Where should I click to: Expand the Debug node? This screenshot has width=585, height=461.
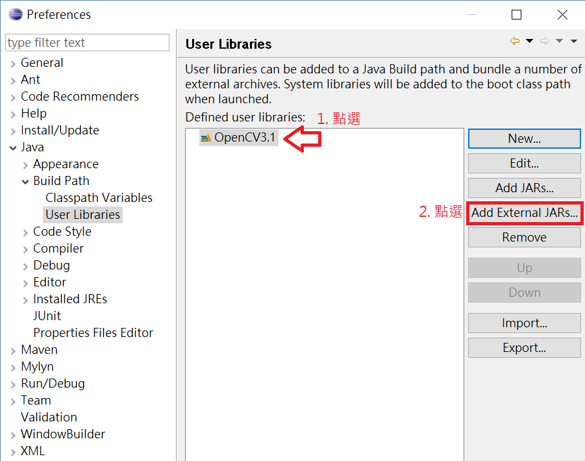pos(25,266)
